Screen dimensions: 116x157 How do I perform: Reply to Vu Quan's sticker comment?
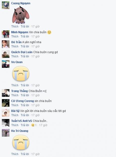pos(25,85)
